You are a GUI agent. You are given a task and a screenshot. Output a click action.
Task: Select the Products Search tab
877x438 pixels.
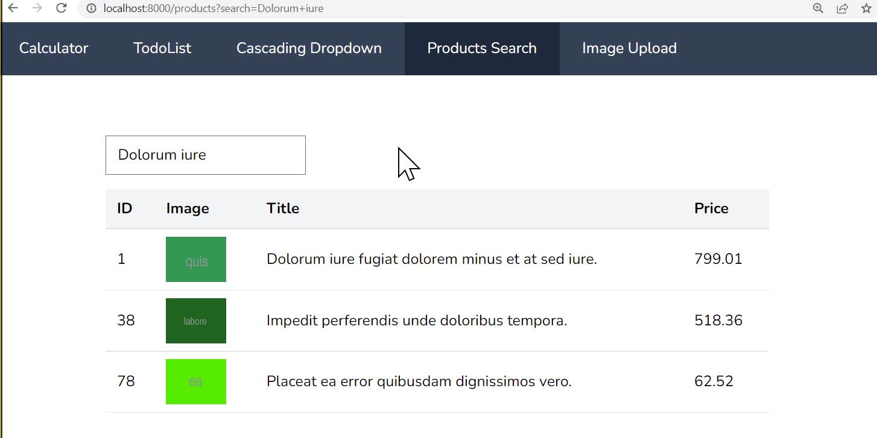(x=482, y=49)
